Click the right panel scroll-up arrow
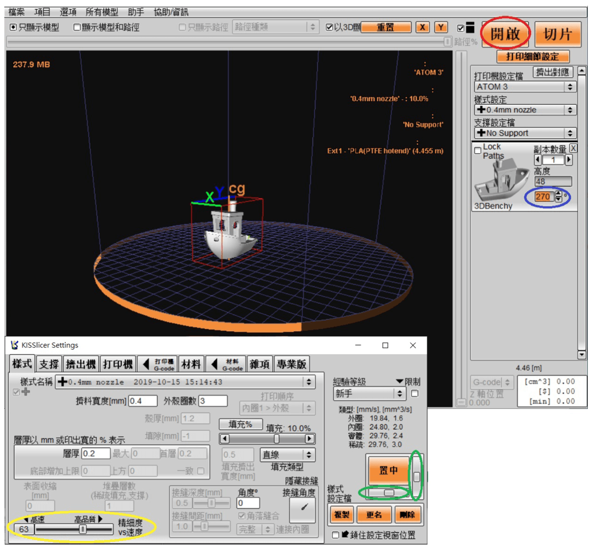The height and width of the screenshot is (550, 596). (x=582, y=71)
